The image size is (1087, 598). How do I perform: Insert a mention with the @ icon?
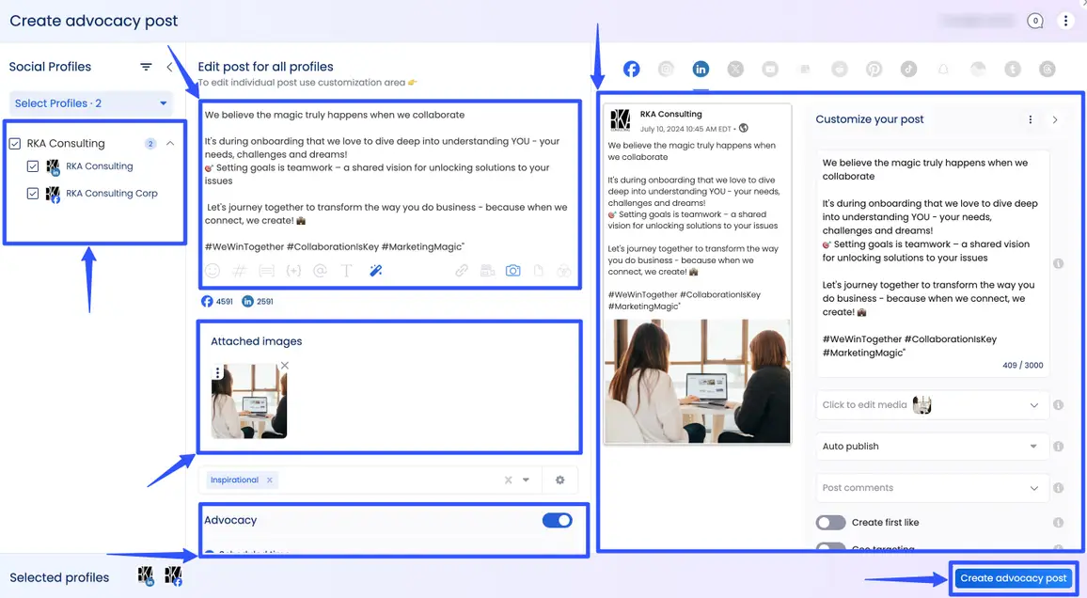click(320, 271)
